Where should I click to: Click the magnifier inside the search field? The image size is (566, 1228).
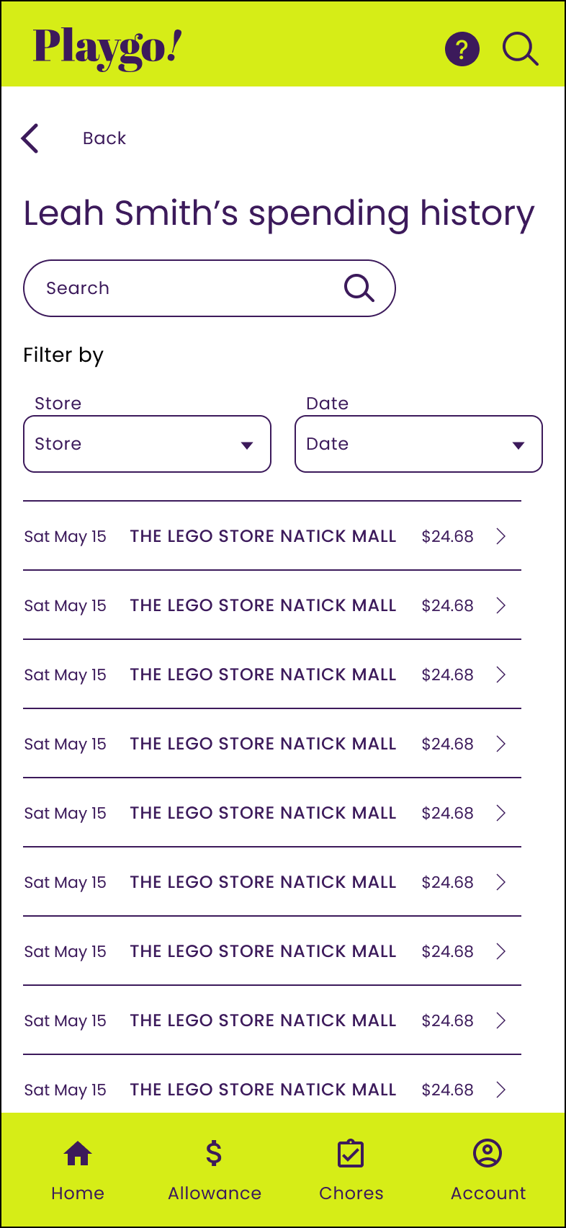point(359,288)
